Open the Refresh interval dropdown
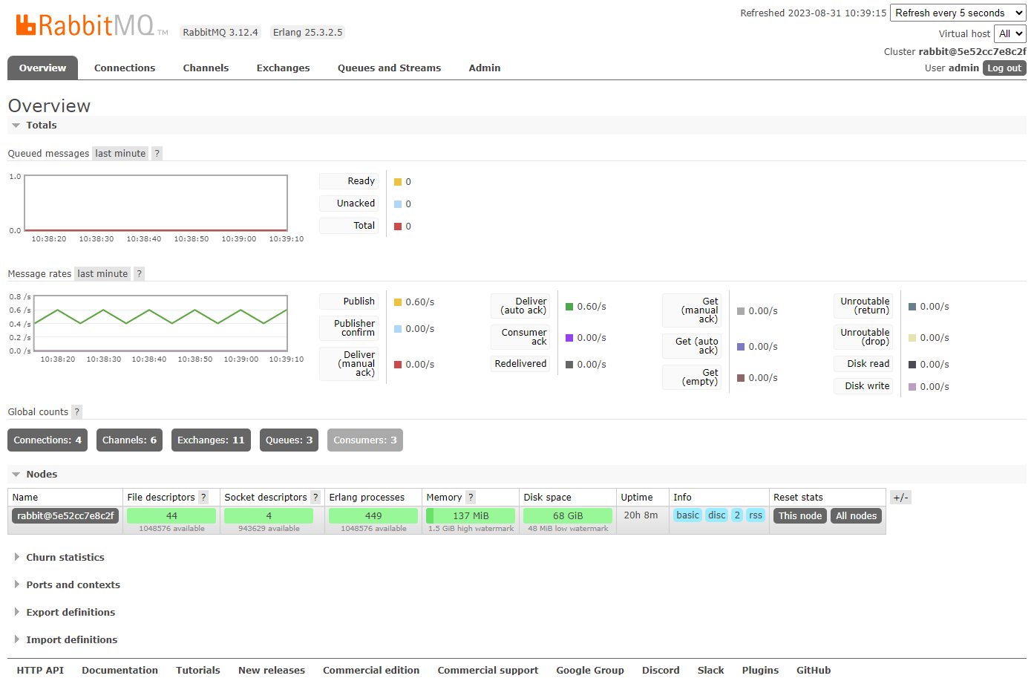Viewport: 1034px width, 684px height. pyautogui.click(x=958, y=13)
